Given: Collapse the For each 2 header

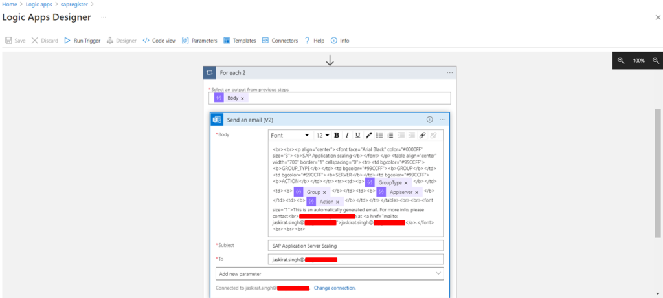Looking at the screenshot, I should [x=330, y=72].
